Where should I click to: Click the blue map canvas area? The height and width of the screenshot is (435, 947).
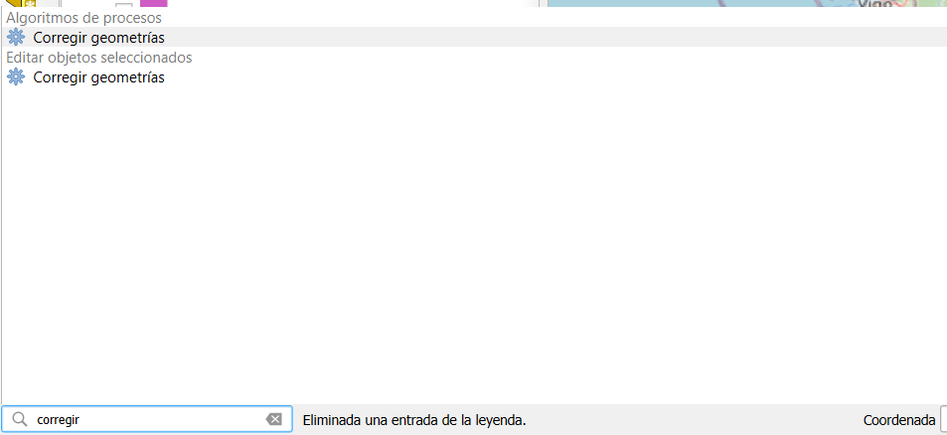(x=696, y=4)
